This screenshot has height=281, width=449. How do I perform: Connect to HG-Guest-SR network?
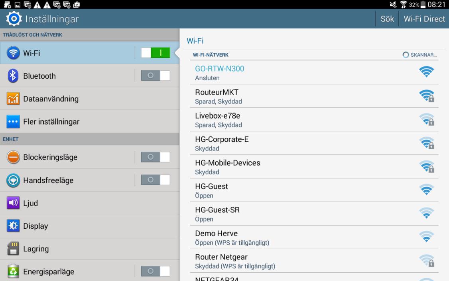pos(314,214)
